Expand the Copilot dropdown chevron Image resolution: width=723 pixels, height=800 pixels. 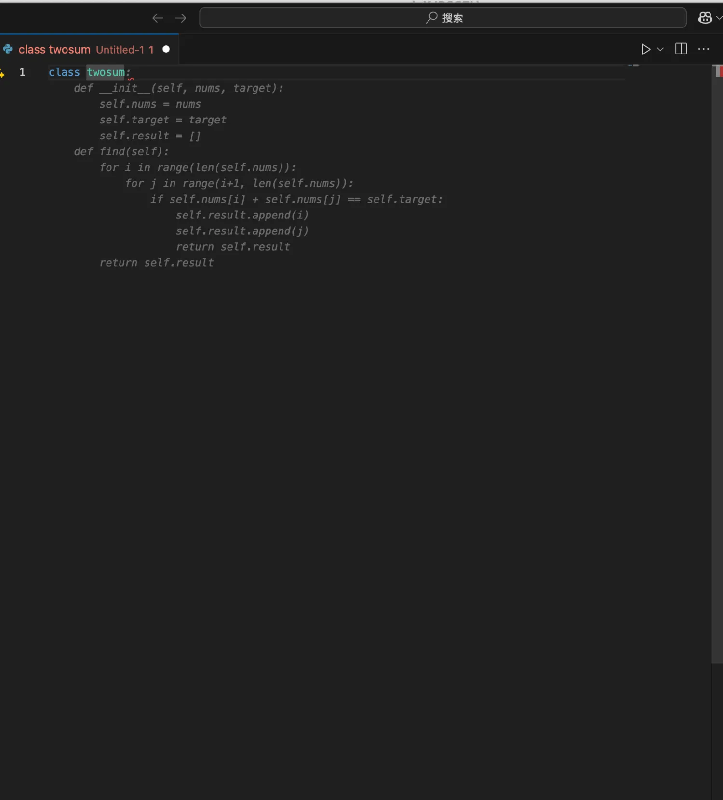point(719,18)
